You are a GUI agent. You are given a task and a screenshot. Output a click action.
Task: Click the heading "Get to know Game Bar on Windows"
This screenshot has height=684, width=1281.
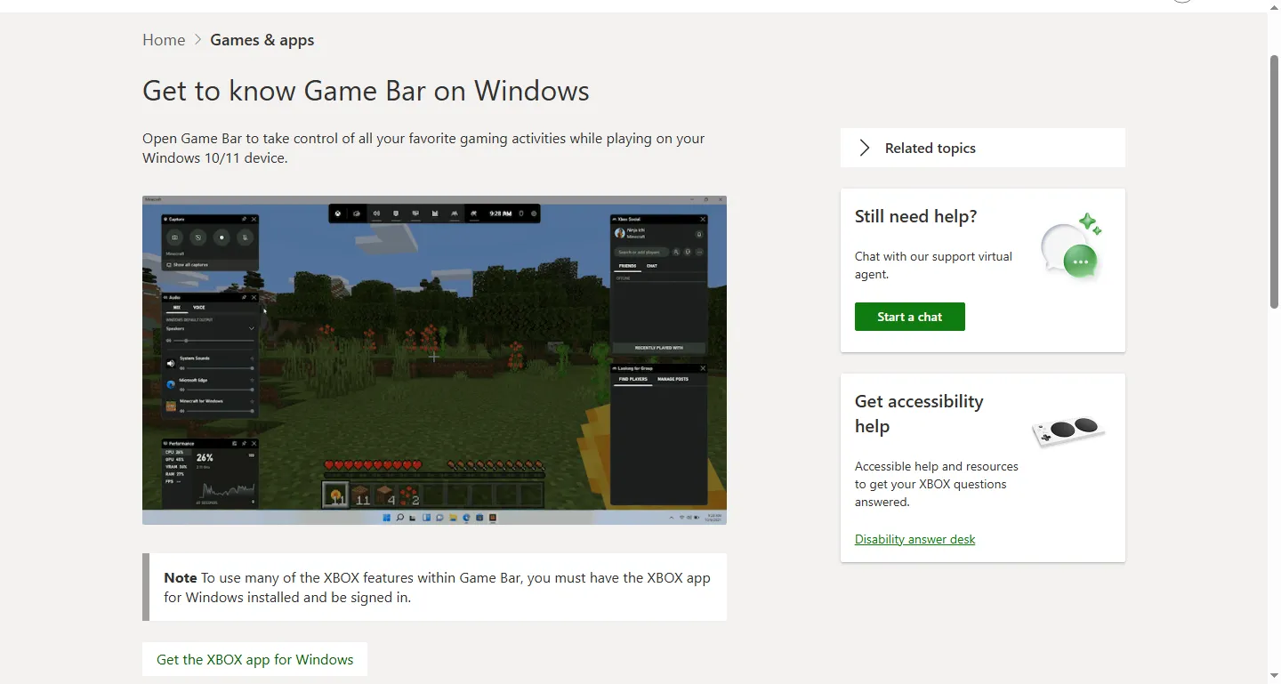coord(366,91)
